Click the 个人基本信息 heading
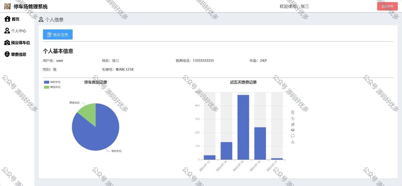402x186 pixels. pos(58,51)
